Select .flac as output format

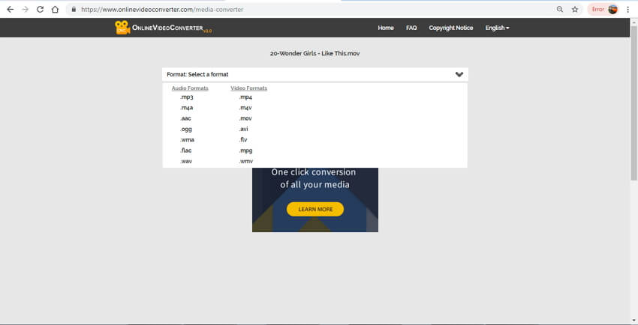coord(186,151)
